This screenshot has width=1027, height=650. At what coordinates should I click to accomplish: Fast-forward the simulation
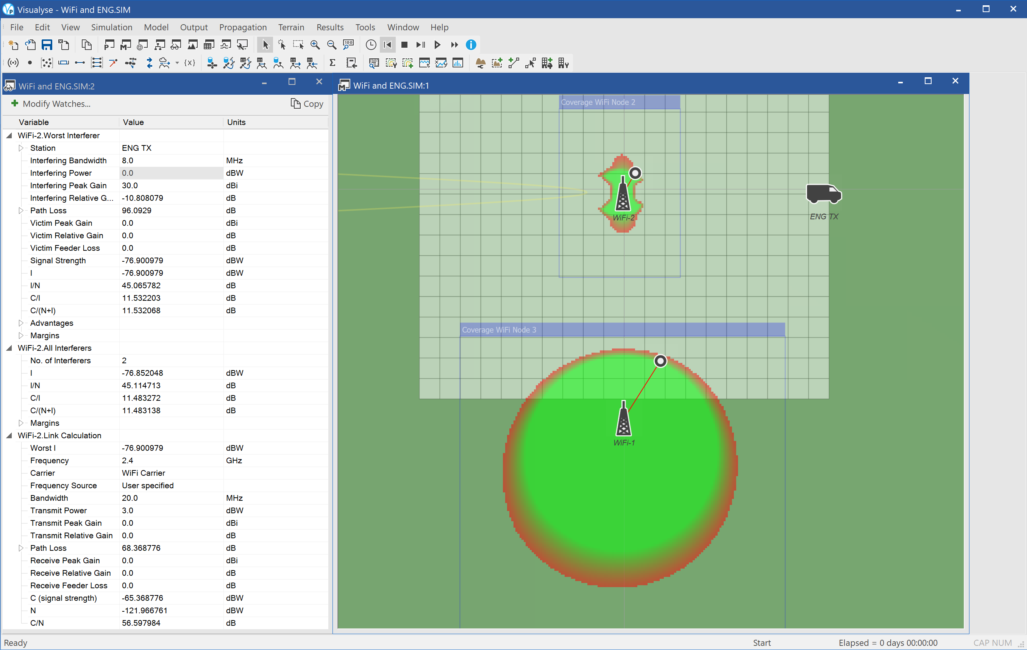(454, 45)
